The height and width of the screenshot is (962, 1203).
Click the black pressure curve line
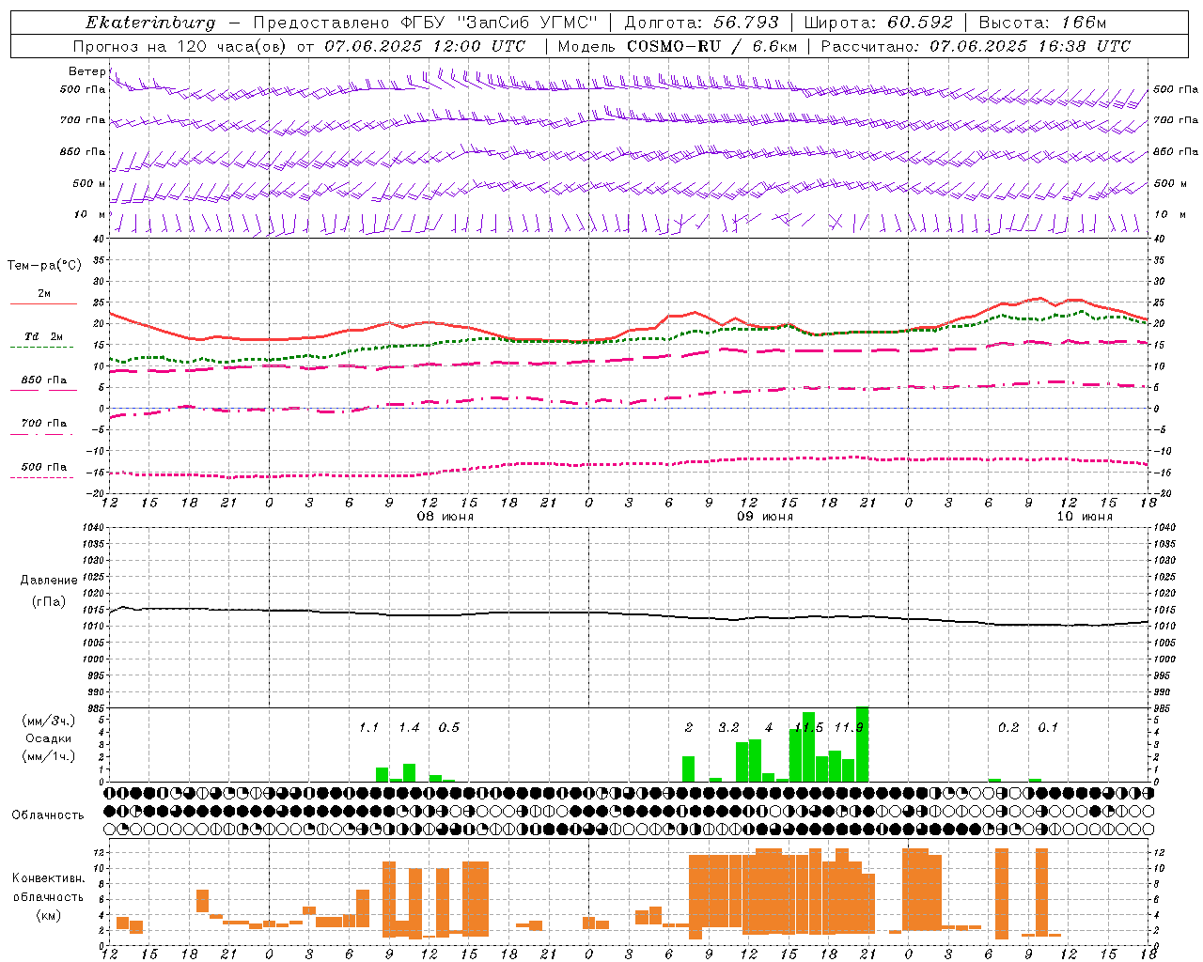tap(629, 615)
